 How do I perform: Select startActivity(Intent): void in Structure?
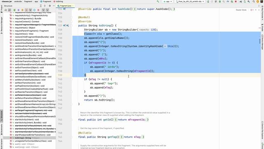[27, 120]
